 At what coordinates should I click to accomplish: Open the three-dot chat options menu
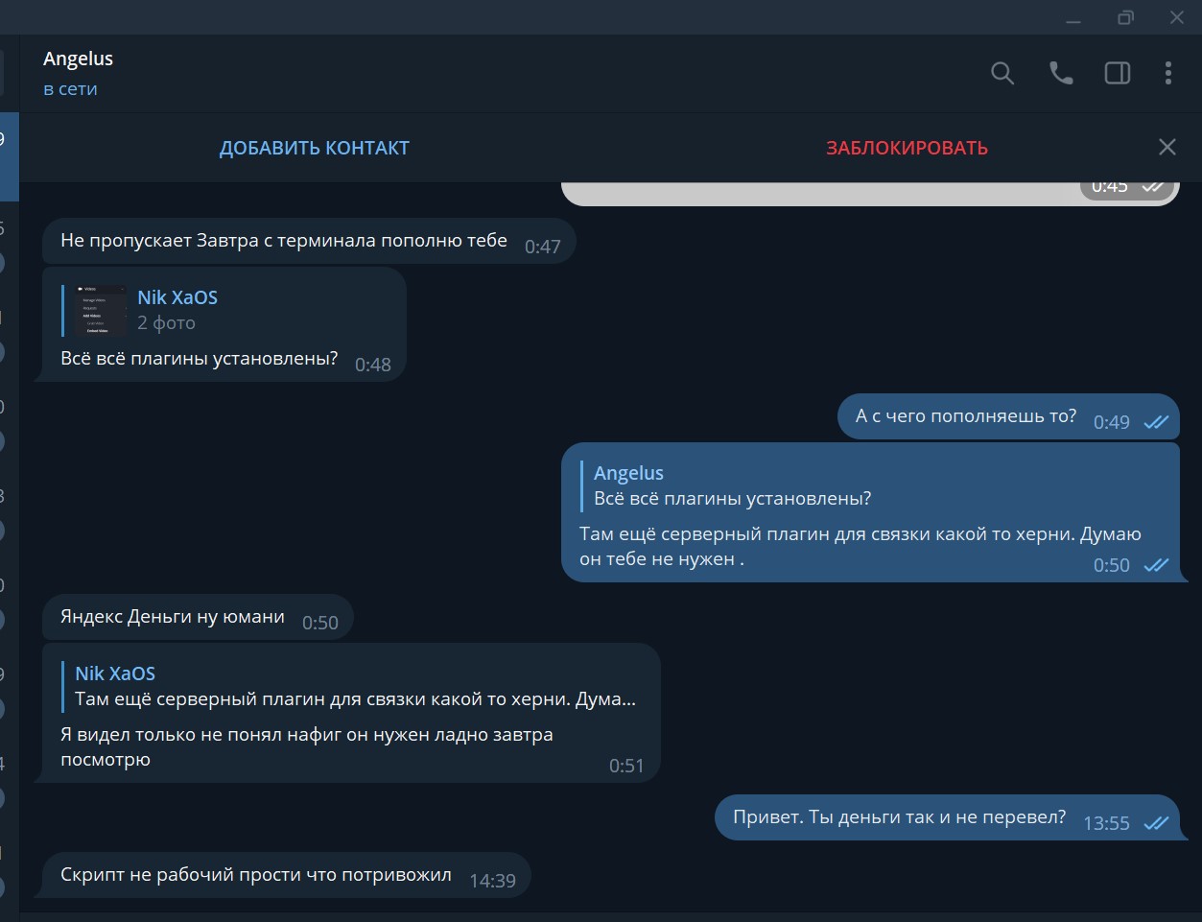coord(1167,74)
